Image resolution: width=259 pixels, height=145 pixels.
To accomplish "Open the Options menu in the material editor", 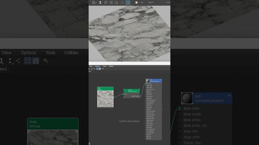I will 97,66.
